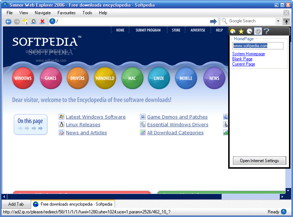Click the System Homepage link

coord(249,54)
